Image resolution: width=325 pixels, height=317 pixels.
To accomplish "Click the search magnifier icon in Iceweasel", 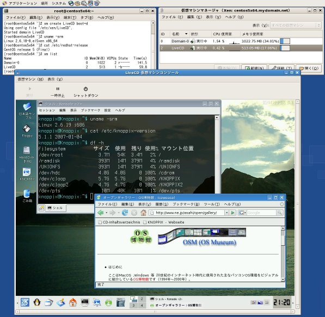I will tap(280, 213).
